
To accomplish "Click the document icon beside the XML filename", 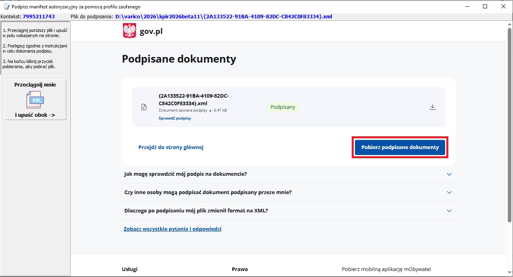I will (144, 107).
